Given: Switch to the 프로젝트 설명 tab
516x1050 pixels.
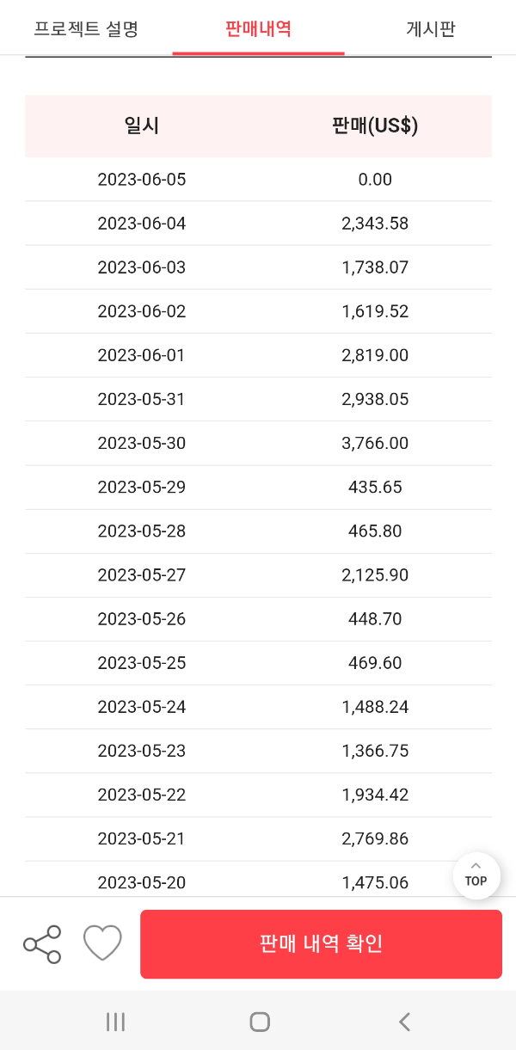Looking at the screenshot, I should tap(85, 28).
